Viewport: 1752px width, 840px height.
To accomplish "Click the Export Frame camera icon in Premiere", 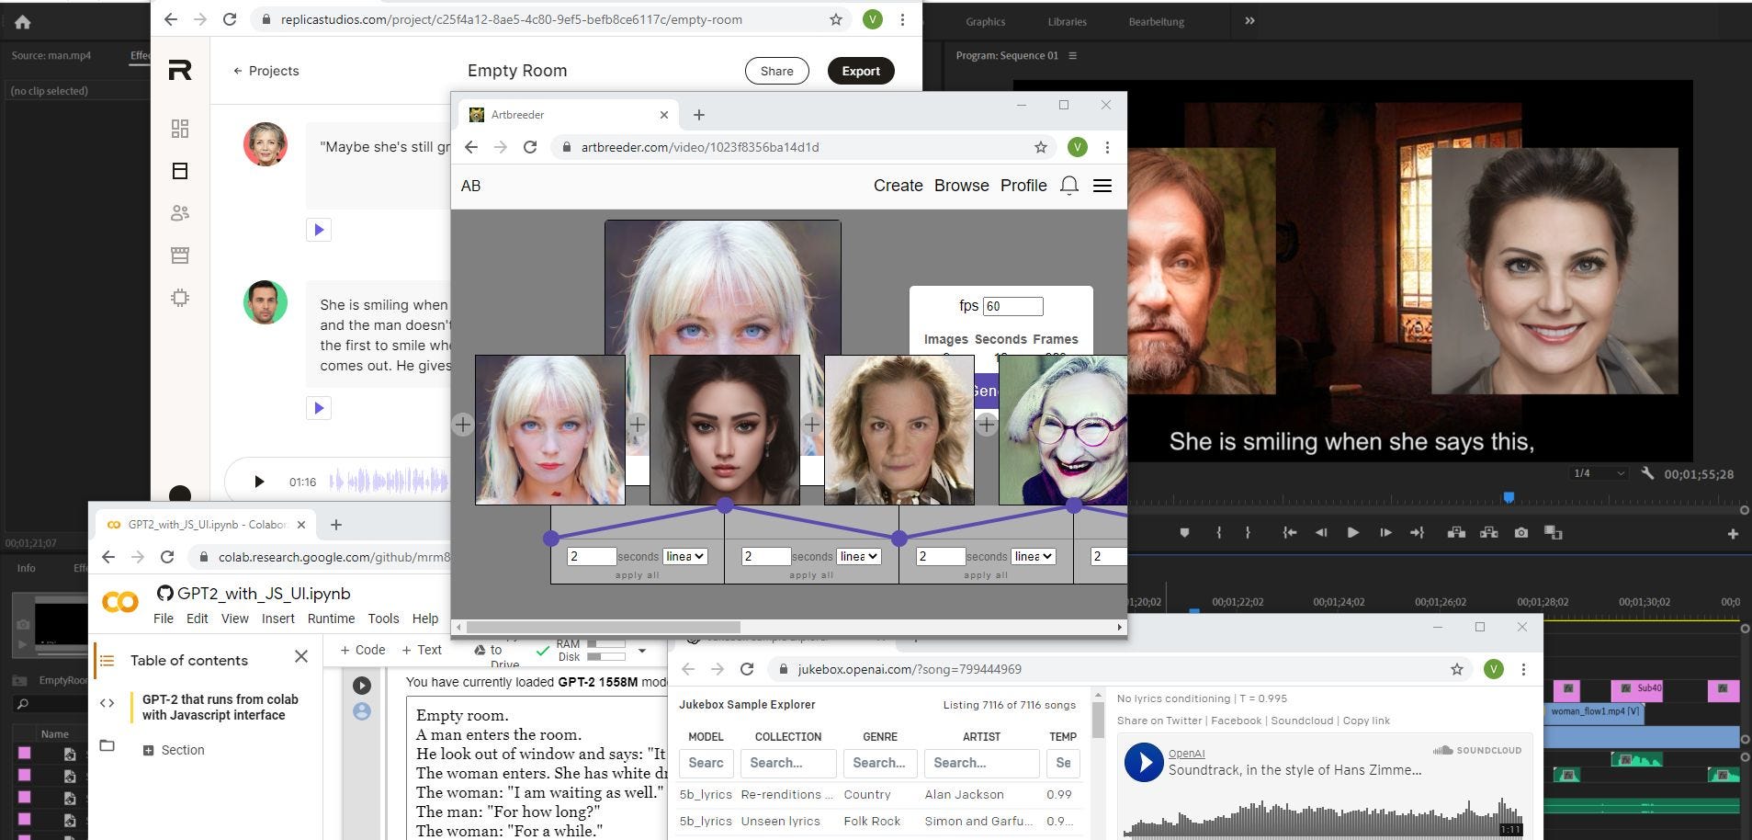I will click(1521, 532).
